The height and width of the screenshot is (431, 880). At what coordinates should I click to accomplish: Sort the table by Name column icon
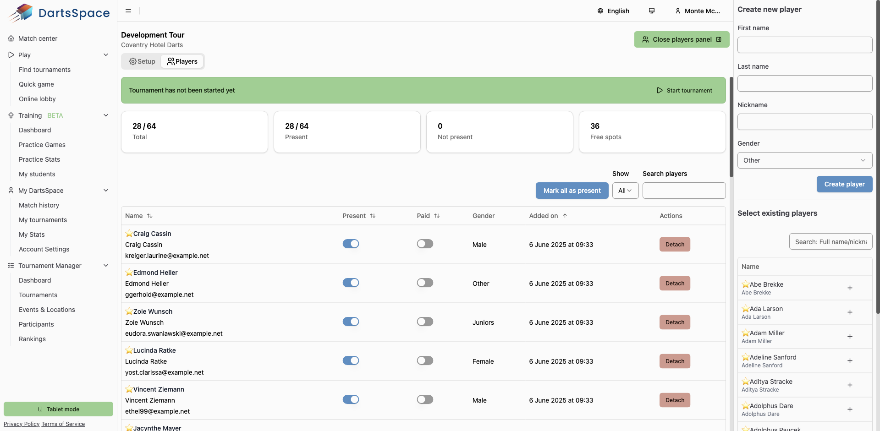coord(149,216)
